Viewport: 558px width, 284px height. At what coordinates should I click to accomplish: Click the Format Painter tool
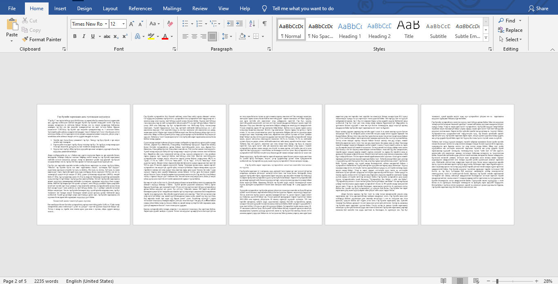tap(41, 40)
